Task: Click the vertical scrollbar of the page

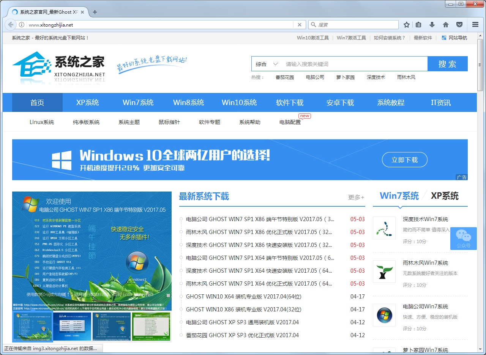Action: click(480, 190)
